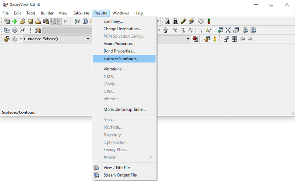Choose Summary... from Results menu
The image size is (295, 181).
click(124, 21)
